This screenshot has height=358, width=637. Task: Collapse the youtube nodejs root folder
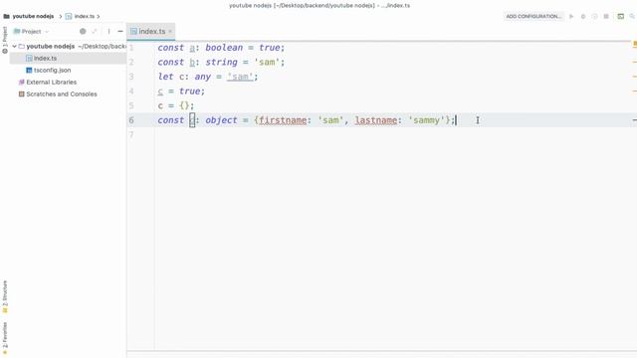point(15,47)
